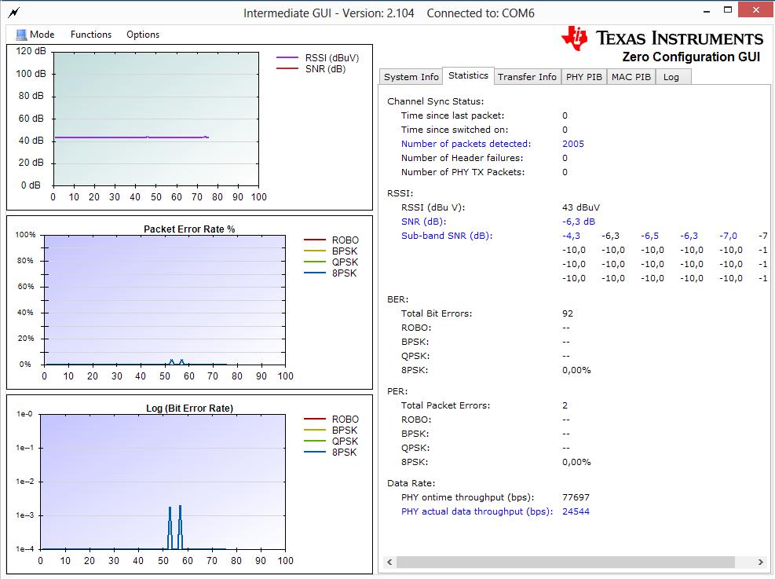Switch to the Log tab
Screen dimensions: 775x579
pyautogui.click(x=671, y=77)
